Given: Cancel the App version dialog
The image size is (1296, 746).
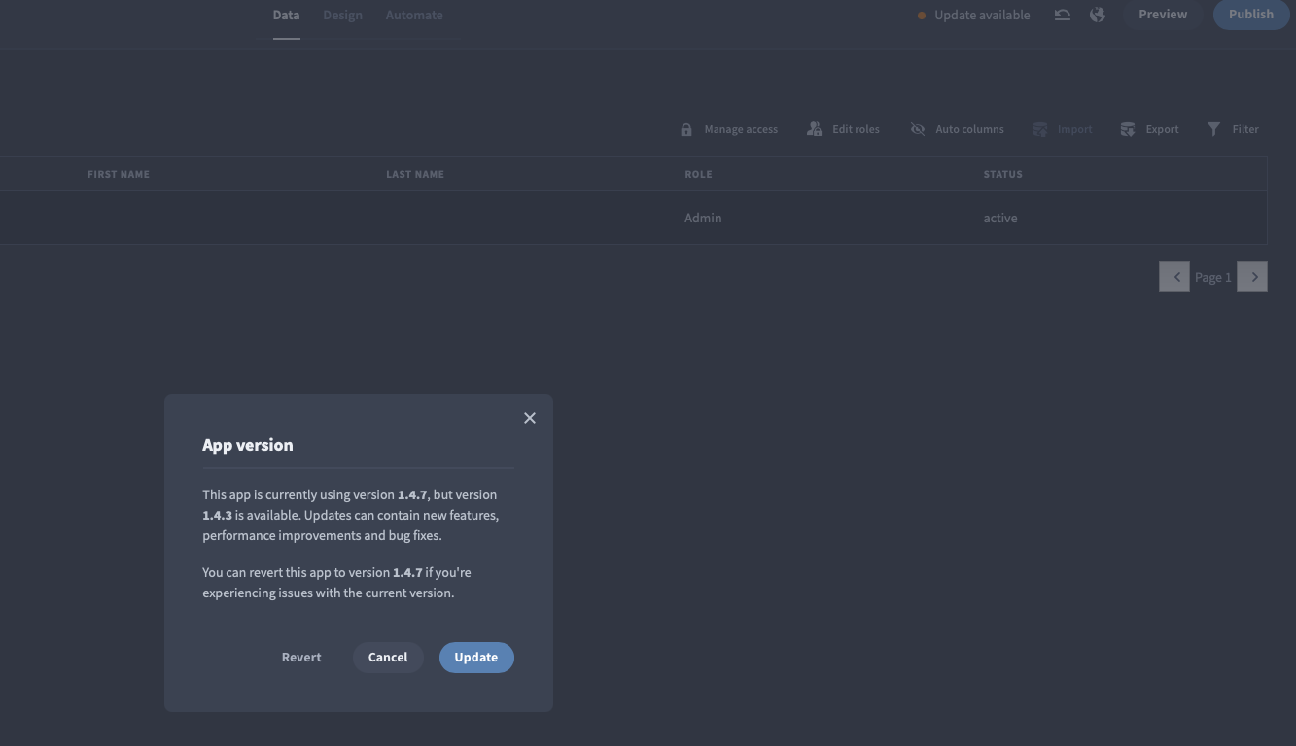Looking at the screenshot, I should pos(387,657).
